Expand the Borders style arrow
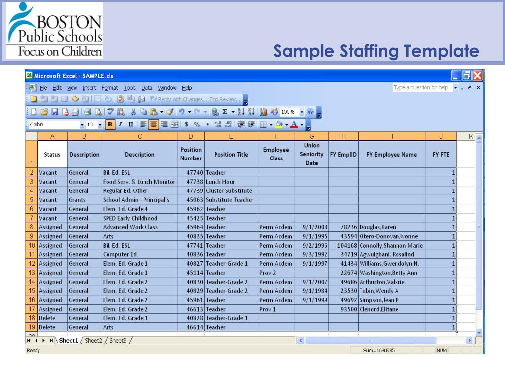Screen dimensions: 505x378 tap(271, 125)
